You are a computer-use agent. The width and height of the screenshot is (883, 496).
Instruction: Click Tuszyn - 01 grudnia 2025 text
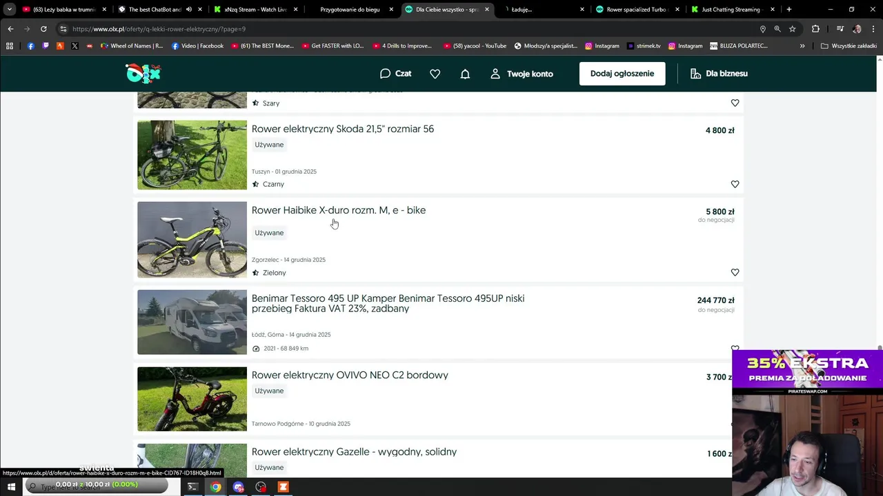coord(284,172)
